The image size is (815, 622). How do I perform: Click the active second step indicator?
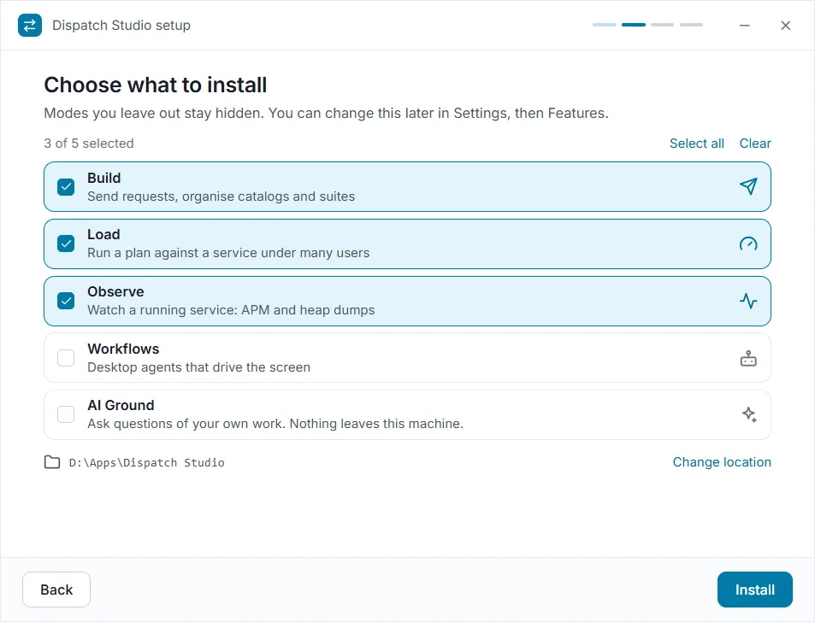[634, 25]
